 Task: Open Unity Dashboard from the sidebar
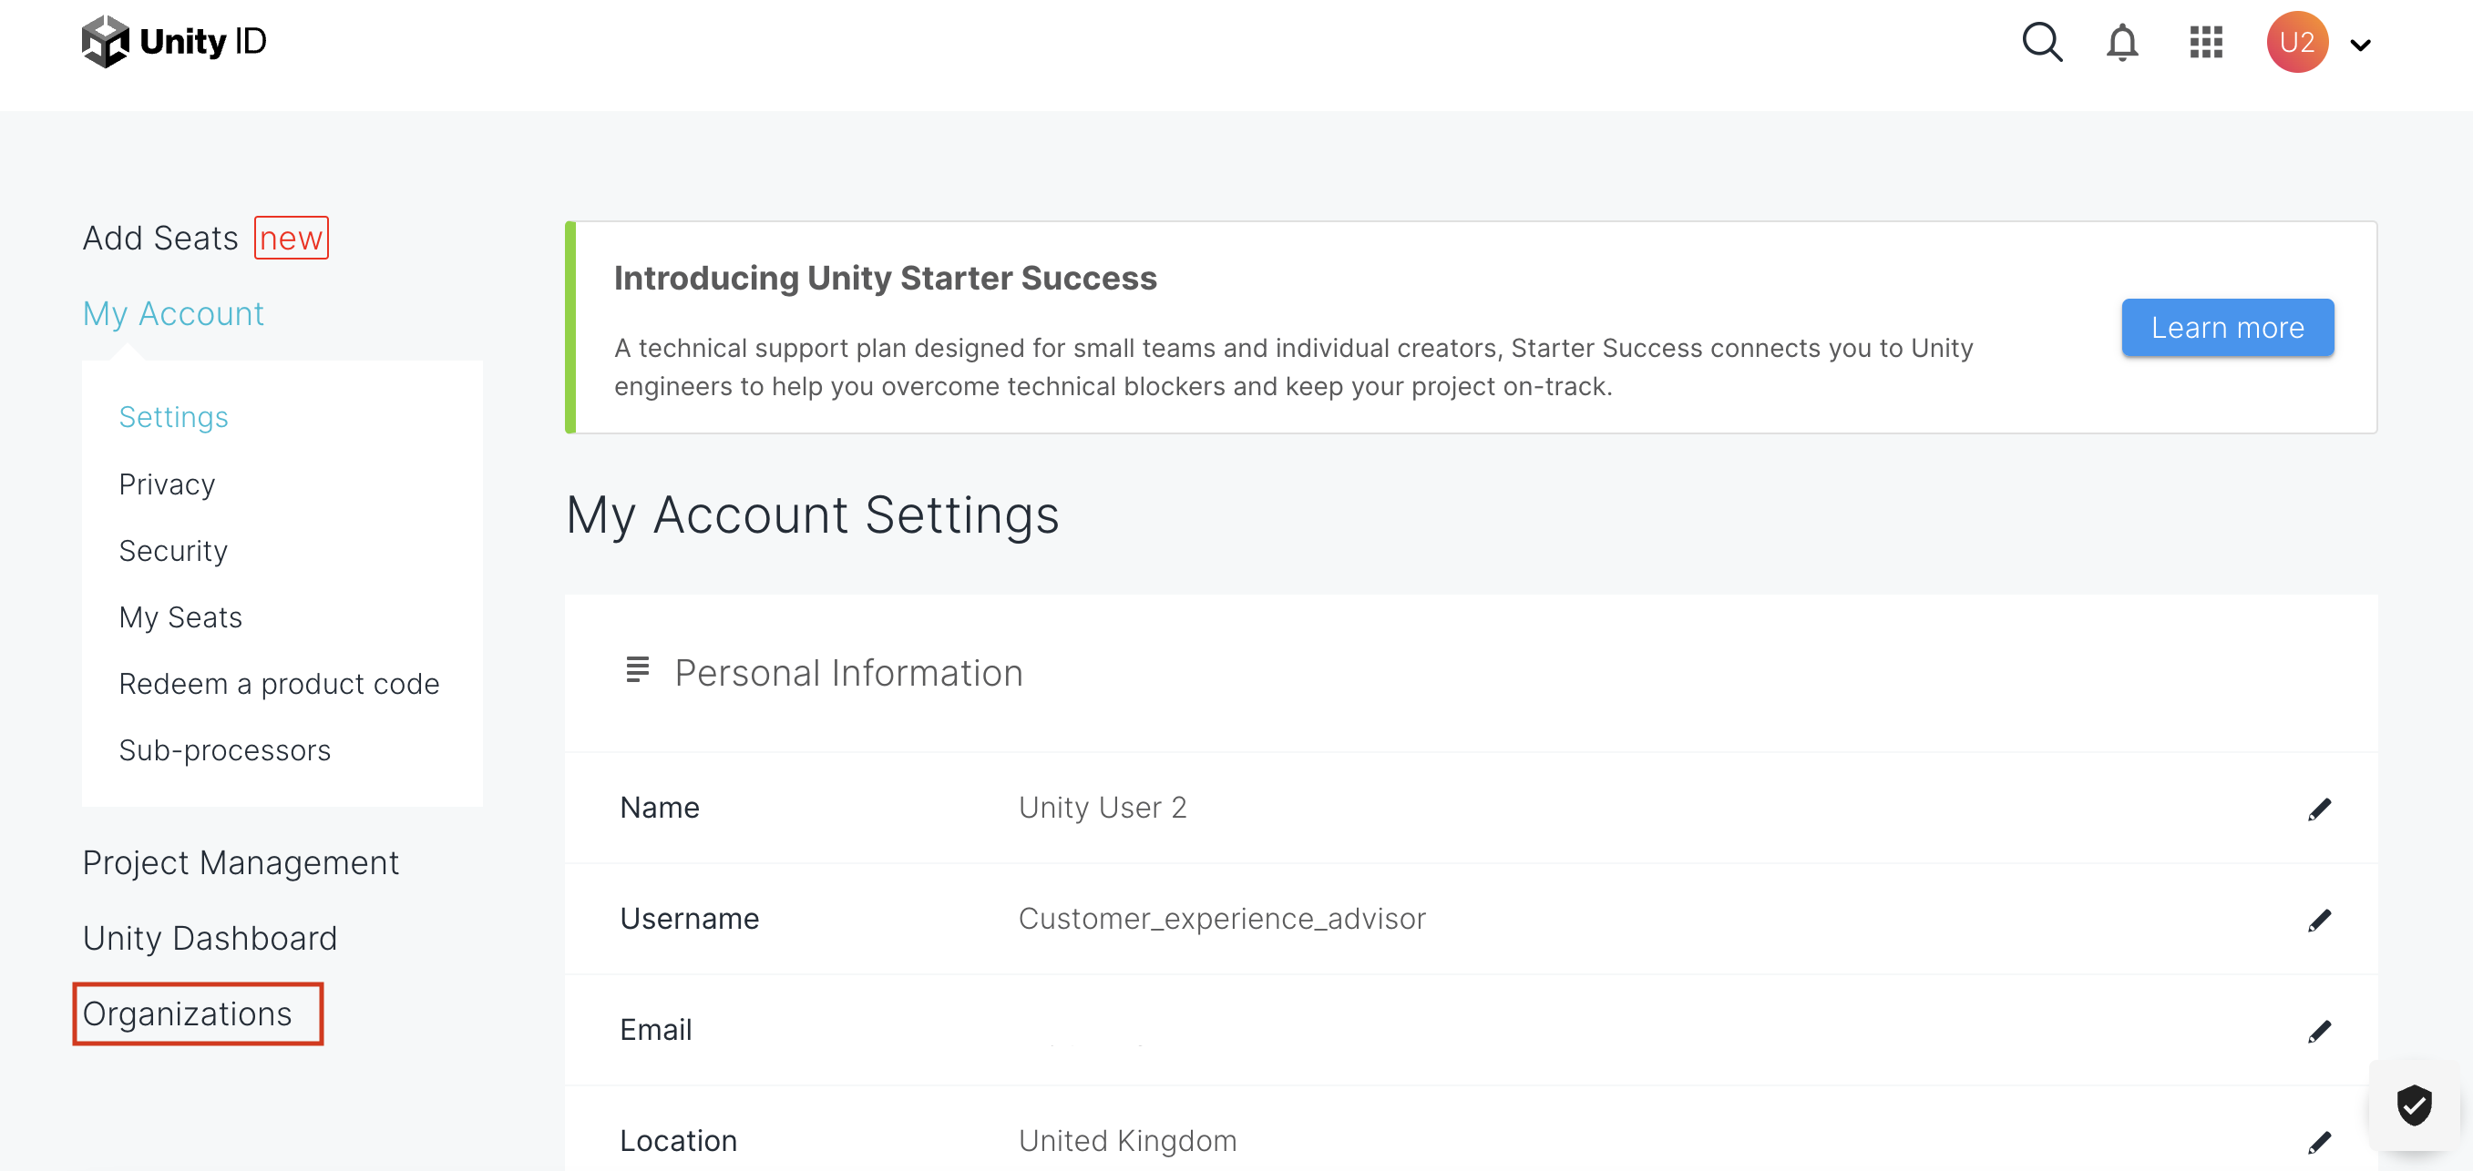point(210,937)
